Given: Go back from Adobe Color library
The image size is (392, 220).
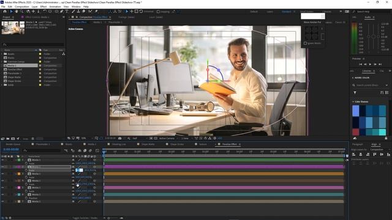Looking at the screenshot, I should (353, 78).
